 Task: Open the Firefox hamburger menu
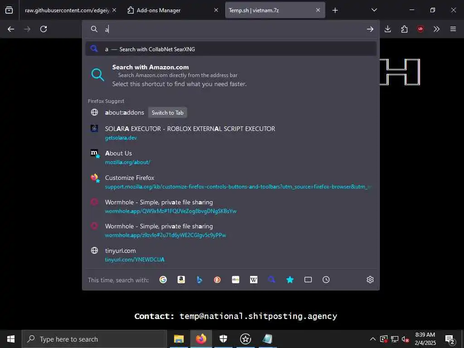click(453, 29)
